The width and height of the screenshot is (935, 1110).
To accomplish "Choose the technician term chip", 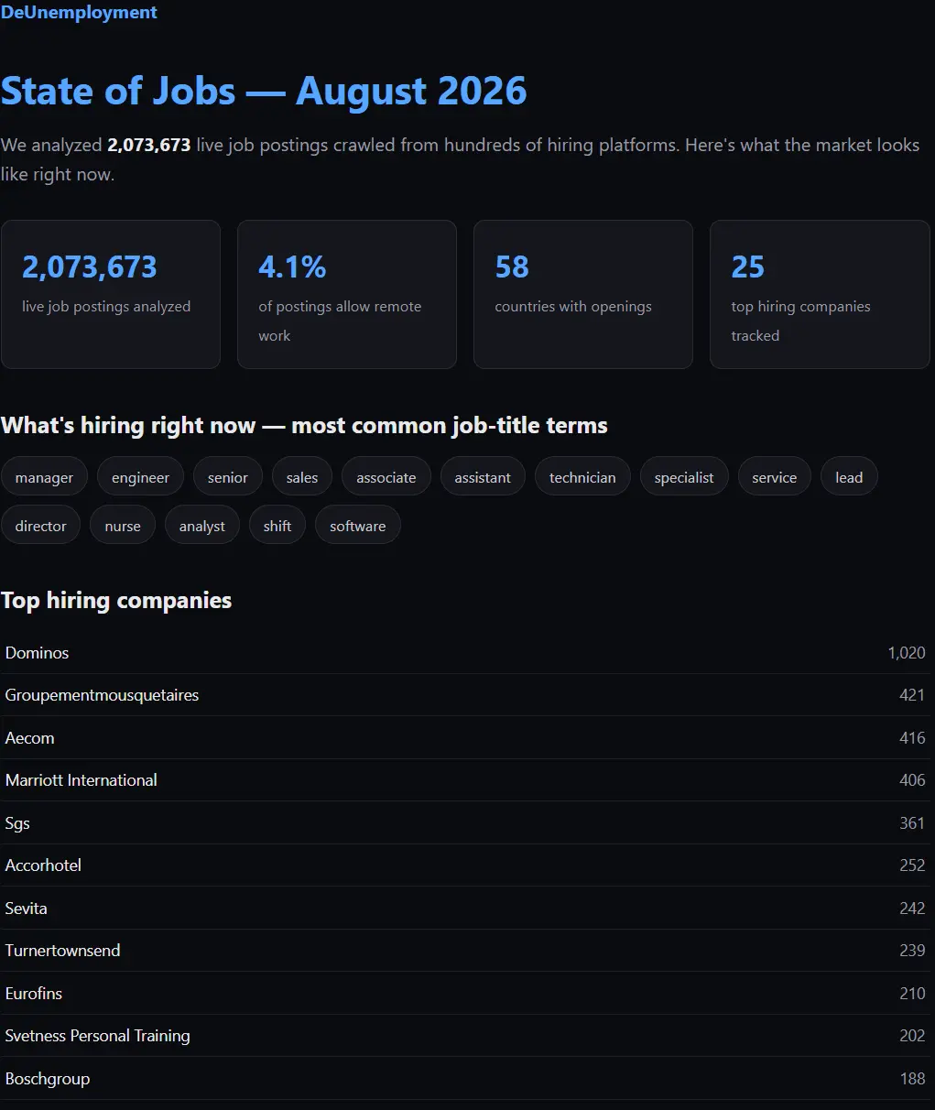I will click(582, 477).
